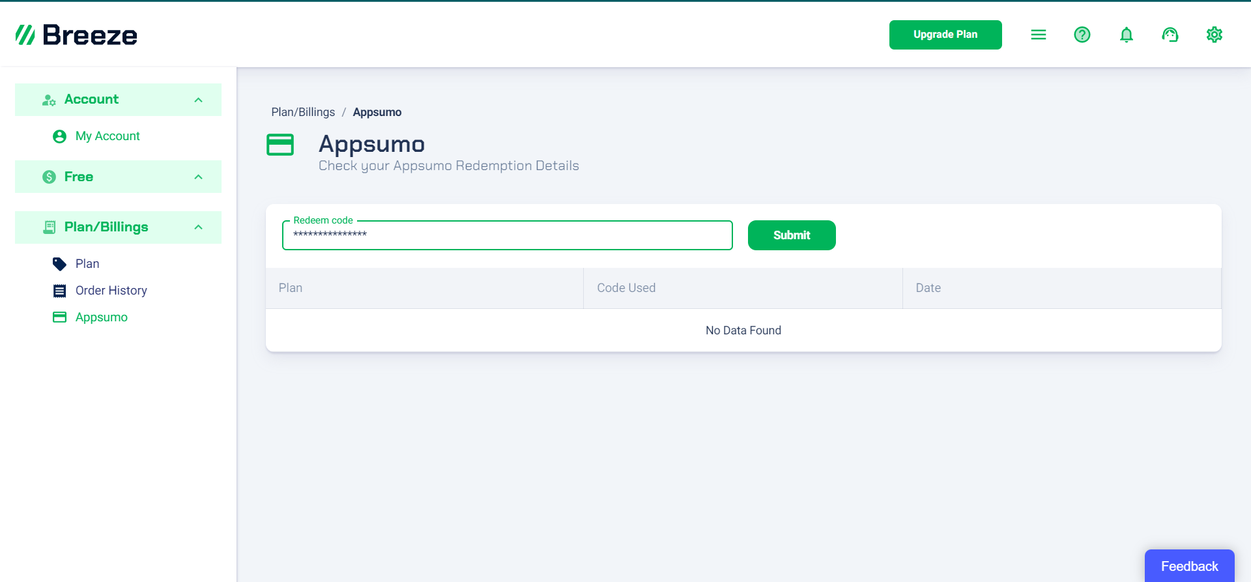Submit the redeem code
Image resolution: width=1251 pixels, height=582 pixels.
point(792,235)
